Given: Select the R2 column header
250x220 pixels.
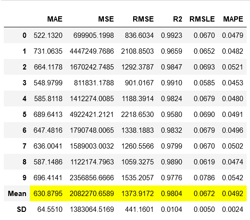Looking at the screenshot, I should (177, 19).
